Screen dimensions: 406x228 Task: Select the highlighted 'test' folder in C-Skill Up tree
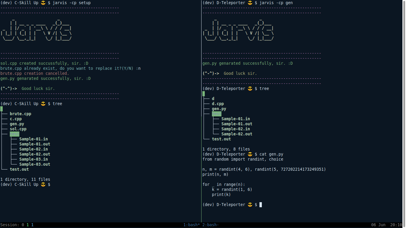(x=15, y=134)
